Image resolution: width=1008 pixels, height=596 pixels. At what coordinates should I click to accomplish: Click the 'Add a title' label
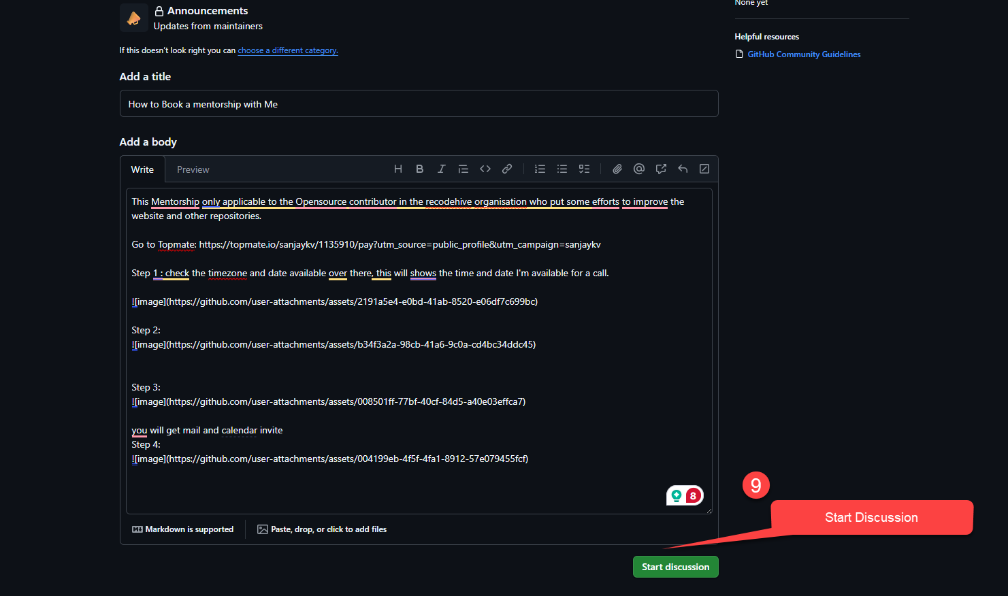[145, 76]
